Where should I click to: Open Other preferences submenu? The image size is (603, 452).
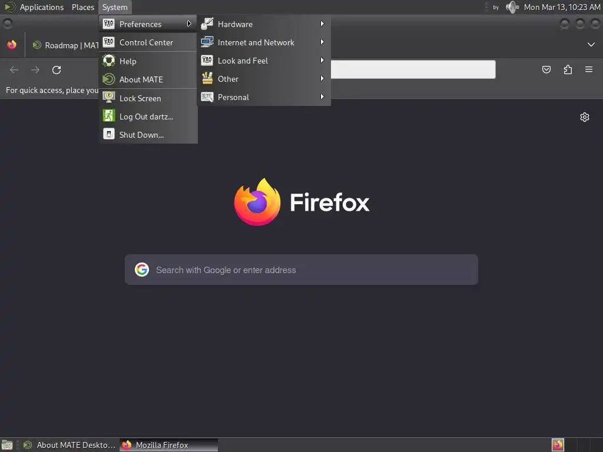[x=264, y=79]
